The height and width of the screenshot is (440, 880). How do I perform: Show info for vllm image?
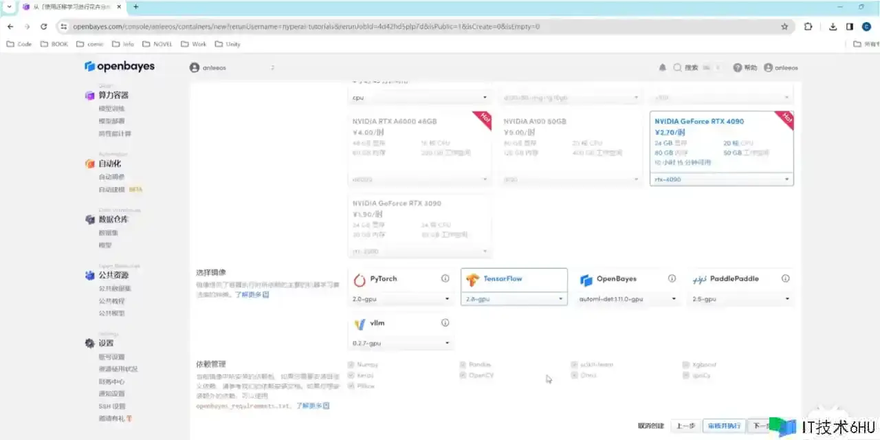point(445,322)
